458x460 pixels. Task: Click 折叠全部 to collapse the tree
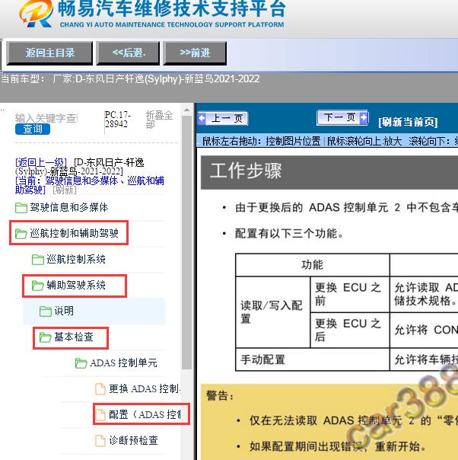[160, 120]
